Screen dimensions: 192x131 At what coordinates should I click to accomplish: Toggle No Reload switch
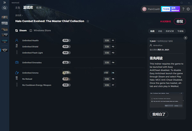(67, 79)
